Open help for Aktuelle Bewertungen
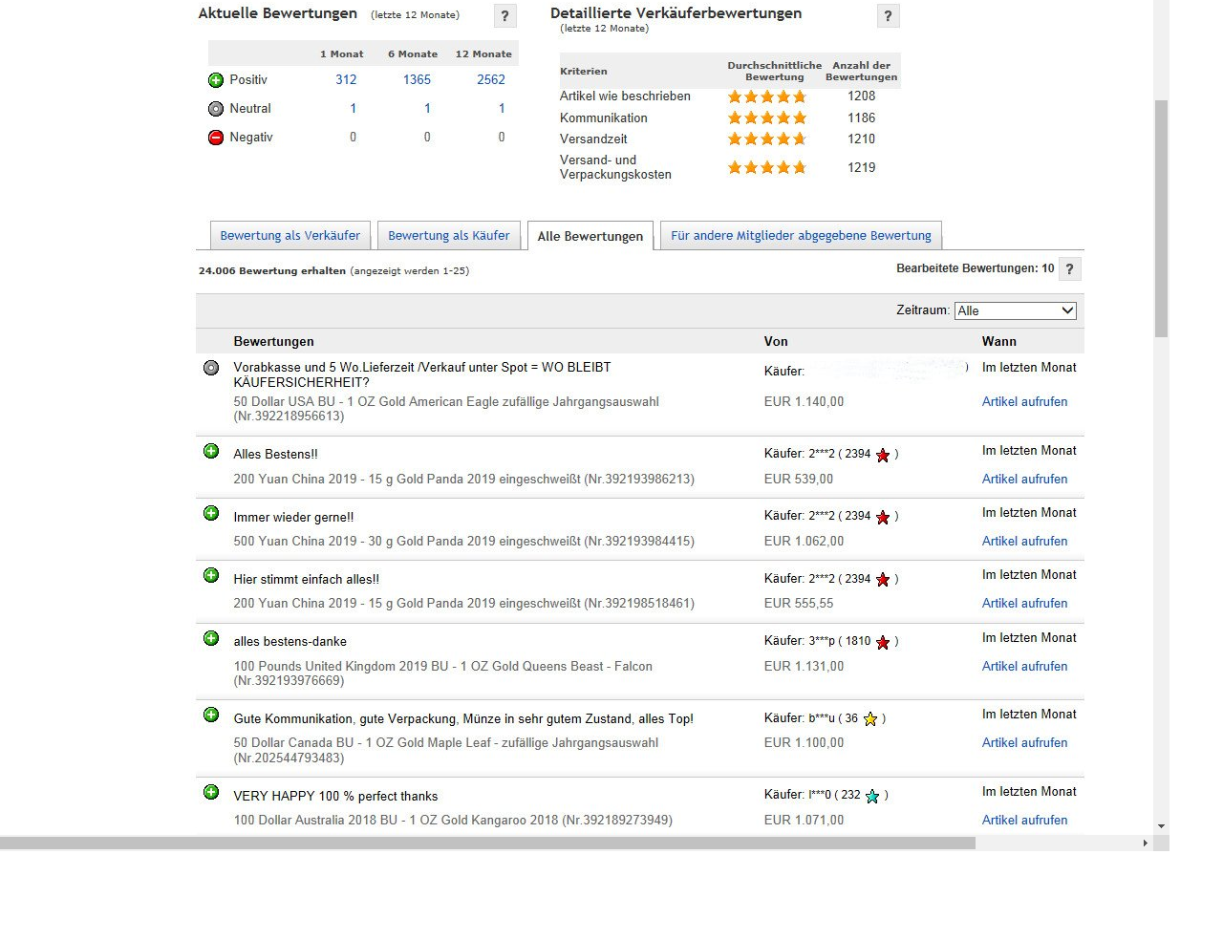The width and height of the screenshot is (1223, 940). [x=505, y=15]
